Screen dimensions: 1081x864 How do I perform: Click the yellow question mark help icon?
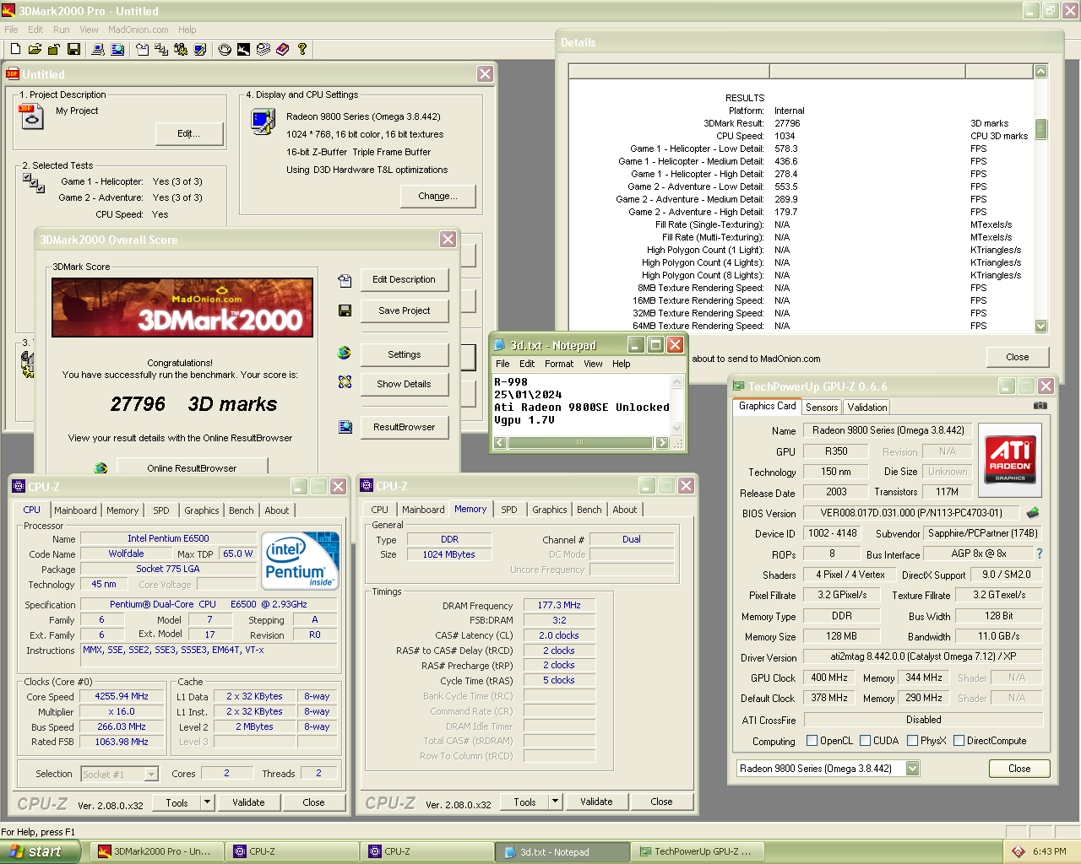pos(302,49)
